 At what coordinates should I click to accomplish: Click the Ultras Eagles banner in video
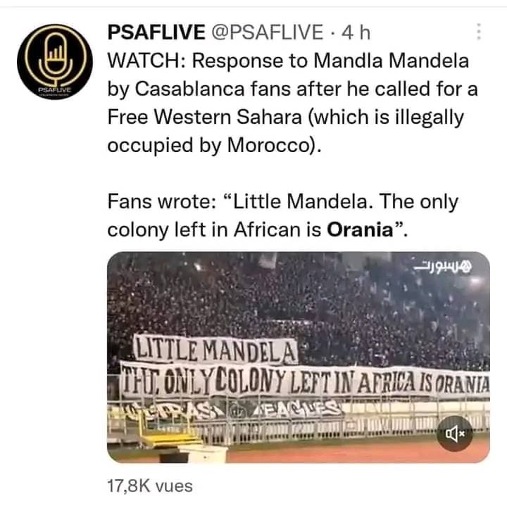232,410
